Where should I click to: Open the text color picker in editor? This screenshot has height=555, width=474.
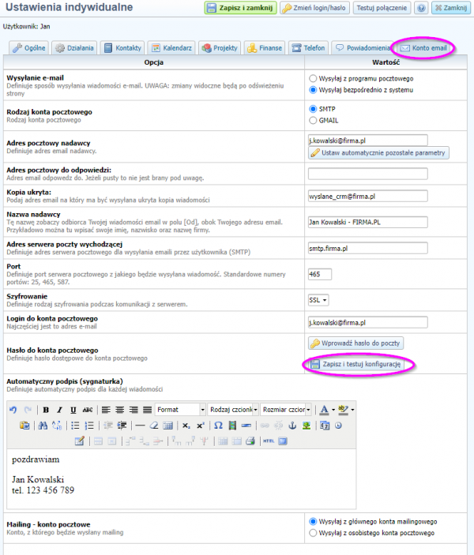tap(325, 410)
